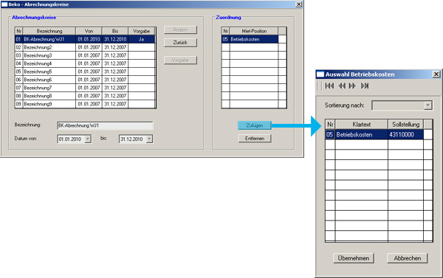
Task: Click the Zurück button
Action: tap(180, 43)
